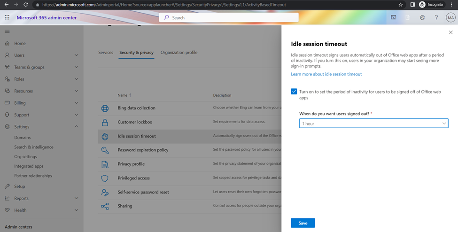Expand the Teams & groups chevron
458x232 pixels.
click(x=76, y=67)
